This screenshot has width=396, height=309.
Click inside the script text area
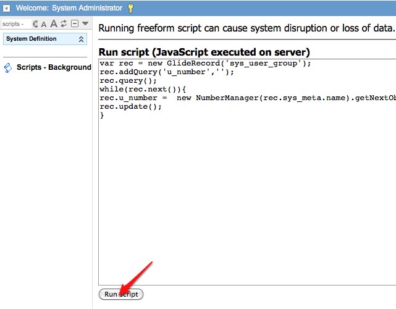(x=247, y=198)
